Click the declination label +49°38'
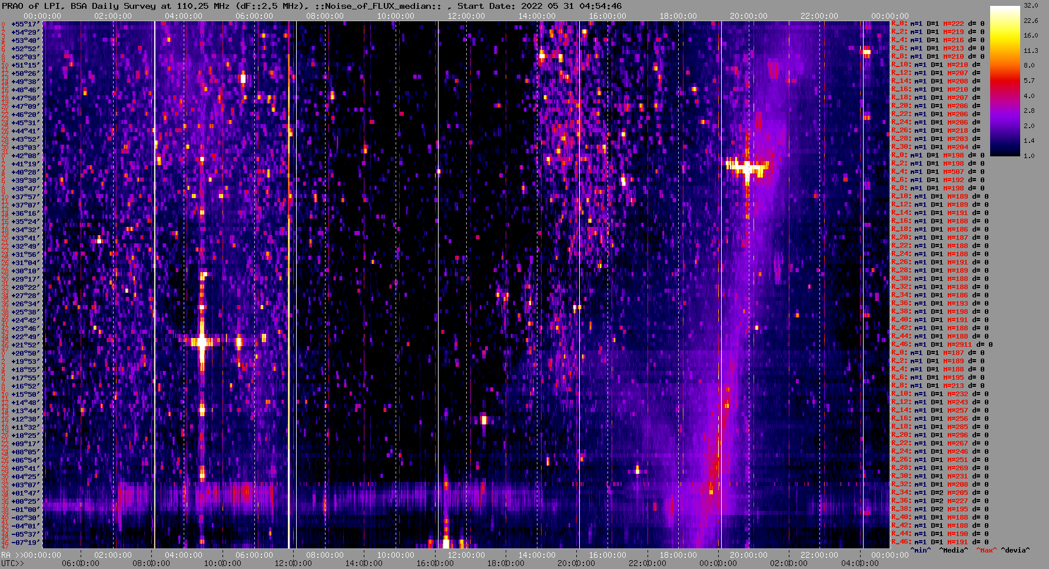Image resolution: width=1049 pixels, height=569 pixels. tap(25, 82)
